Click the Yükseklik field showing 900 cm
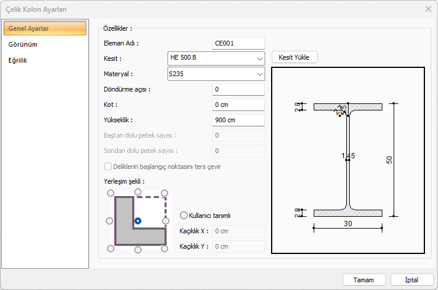Viewport: 438px width, 290px height. (238, 120)
